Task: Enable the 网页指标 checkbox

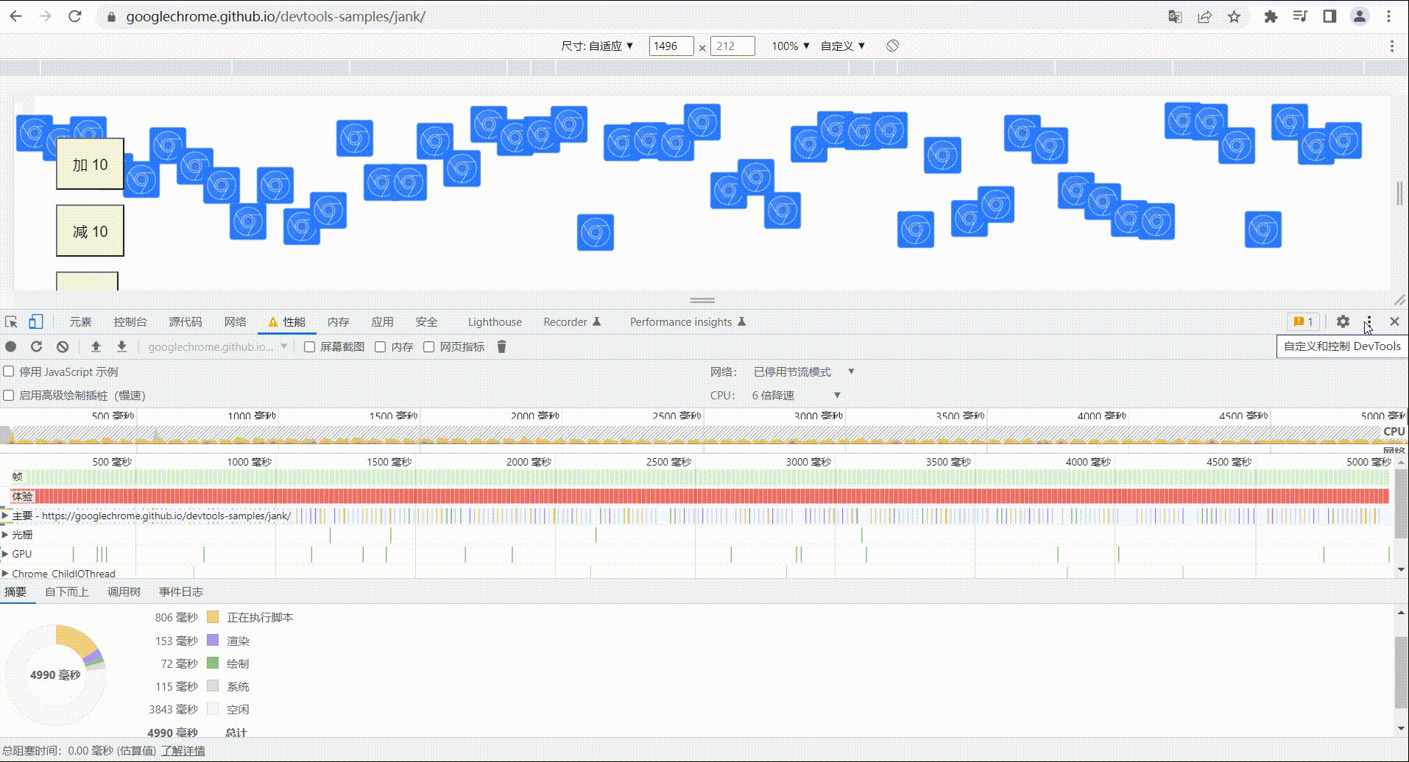Action: pyautogui.click(x=429, y=346)
